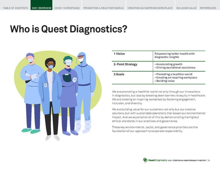Select the '1 Vision' table row label
Image resolution: width=220 pixels, height=170 pixels.
[120, 54]
